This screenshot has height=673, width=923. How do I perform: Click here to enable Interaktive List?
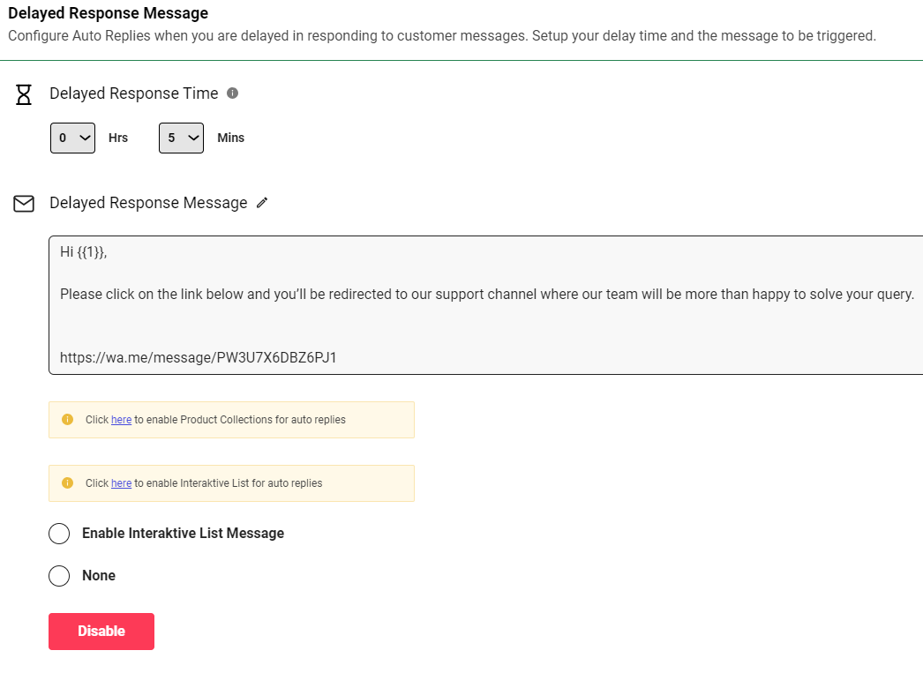[x=121, y=482]
